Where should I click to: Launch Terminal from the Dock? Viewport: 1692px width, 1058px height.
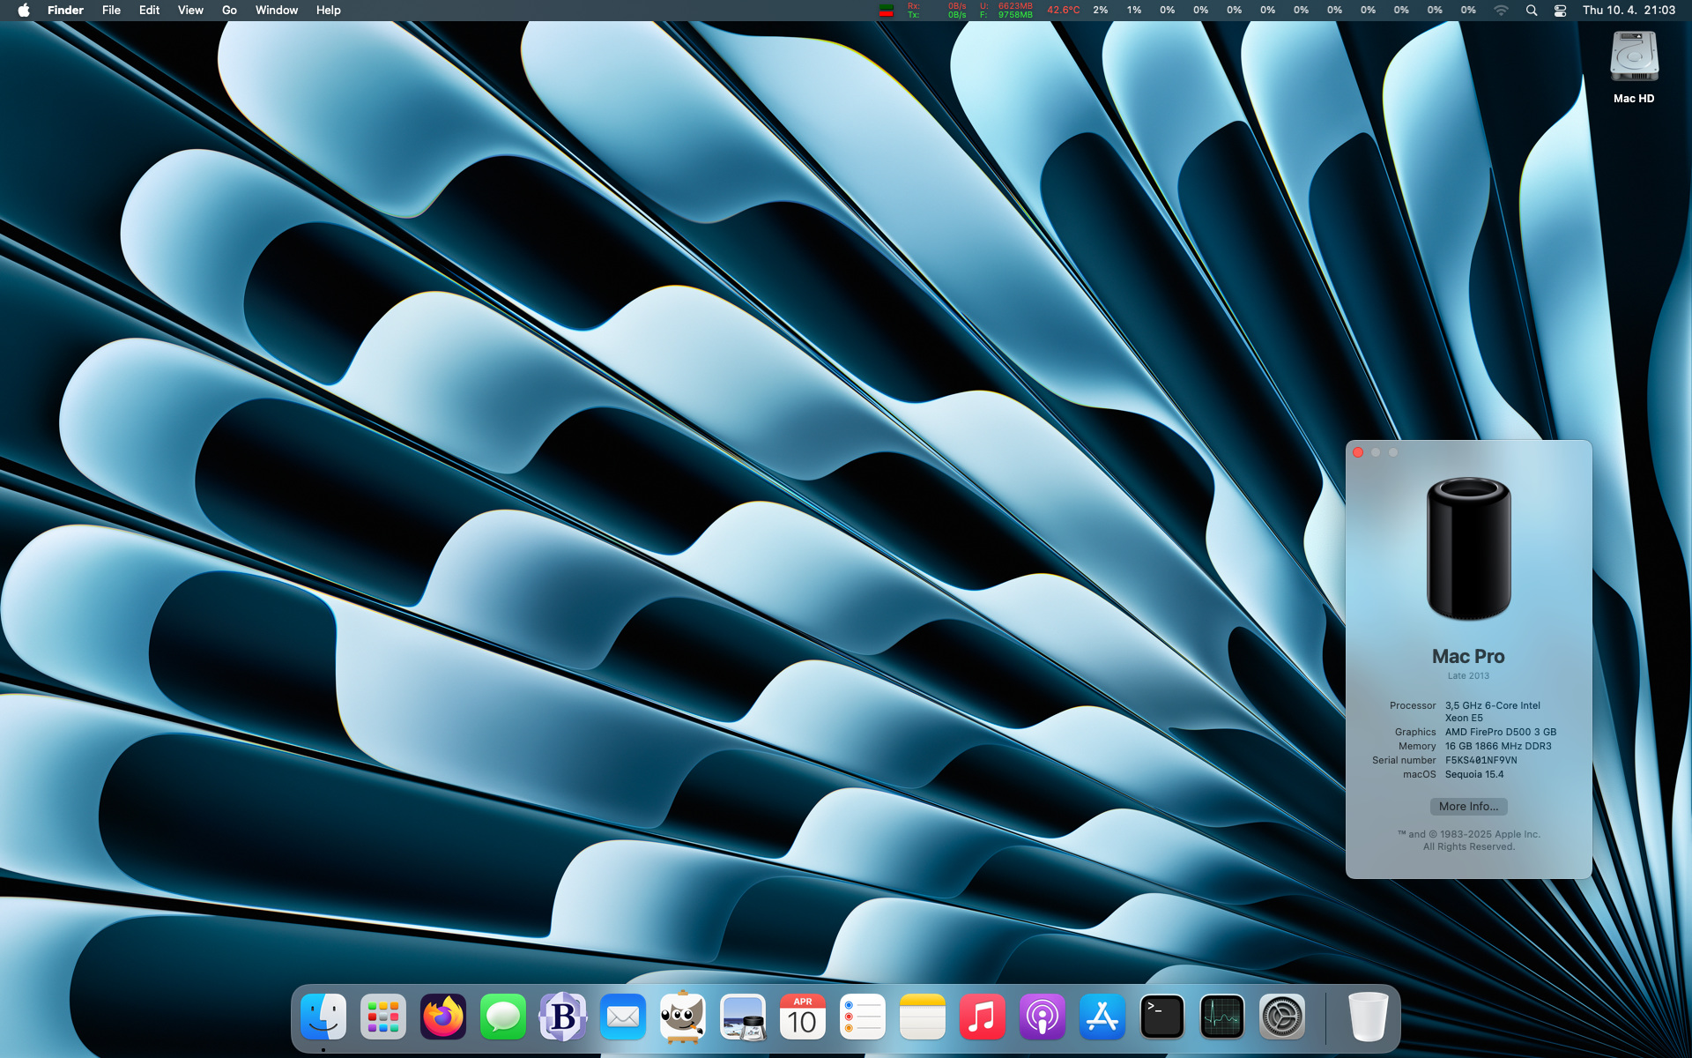[x=1161, y=1017]
